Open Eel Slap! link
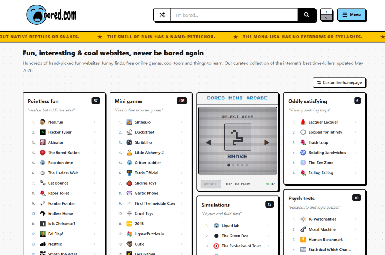385x255 pixels. pos(55,234)
